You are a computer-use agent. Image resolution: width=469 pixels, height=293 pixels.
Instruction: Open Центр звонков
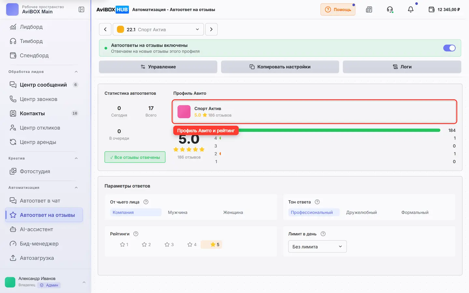[x=44, y=99]
